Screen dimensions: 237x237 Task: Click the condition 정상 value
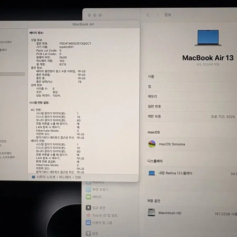[x=55, y=92]
